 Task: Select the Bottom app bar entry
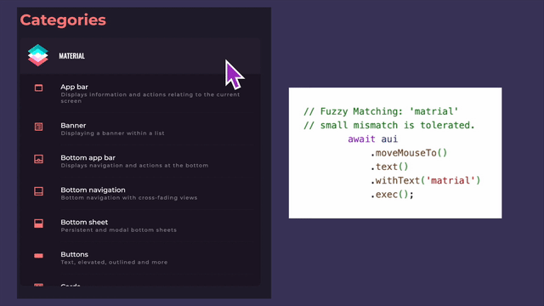click(140, 161)
